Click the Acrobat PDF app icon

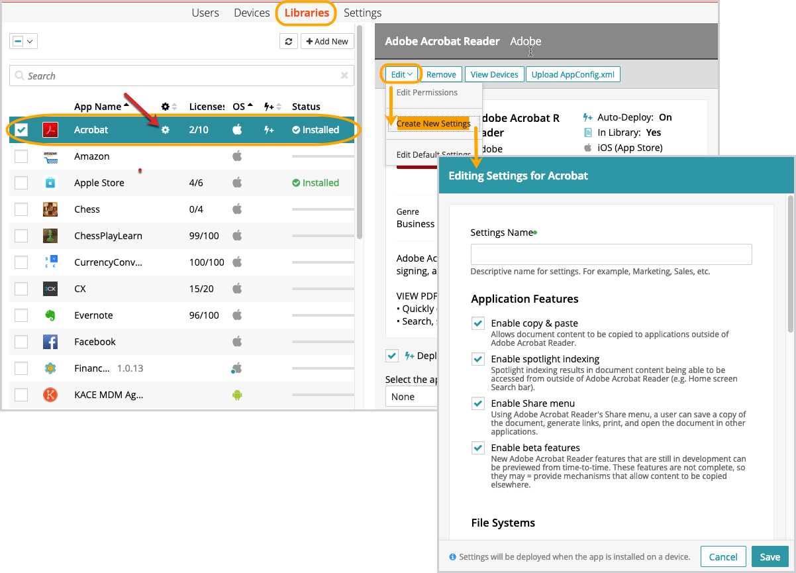click(50, 130)
